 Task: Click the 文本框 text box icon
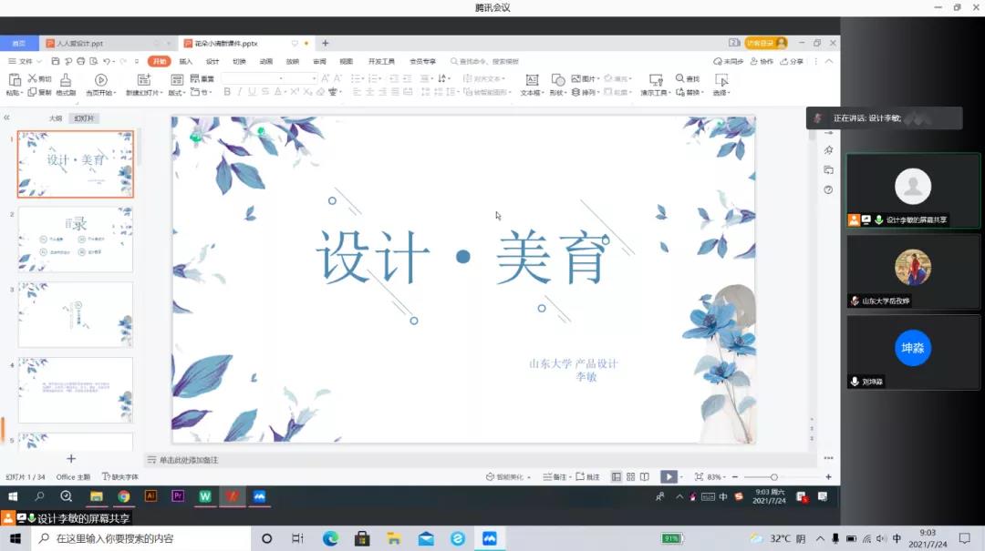[x=532, y=80]
